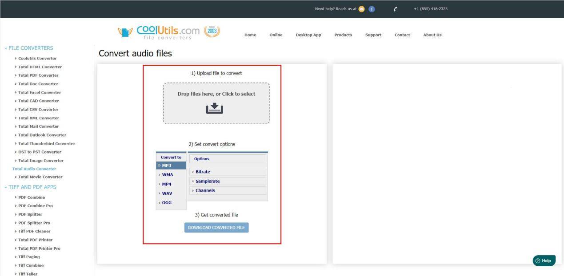The image size is (564, 276).
Task: Open PDF Splitter Pro link
Action: (34, 223)
